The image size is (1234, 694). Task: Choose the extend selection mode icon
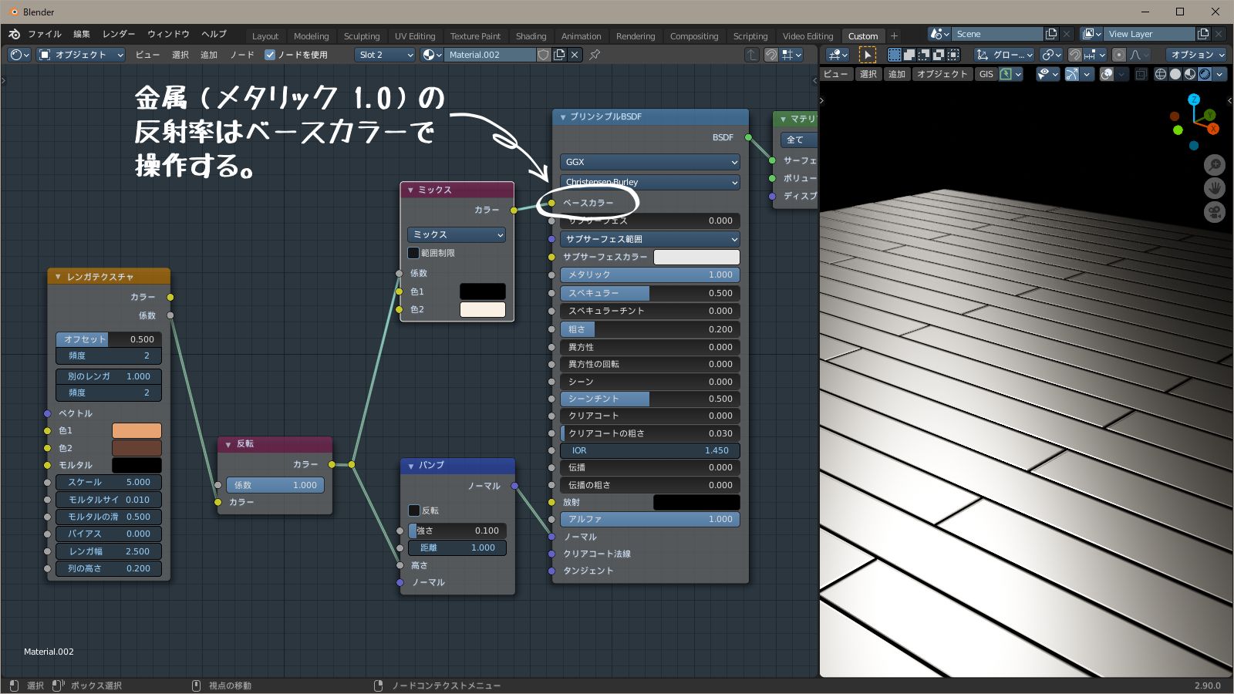pyautogui.click(x=909, y=55)
